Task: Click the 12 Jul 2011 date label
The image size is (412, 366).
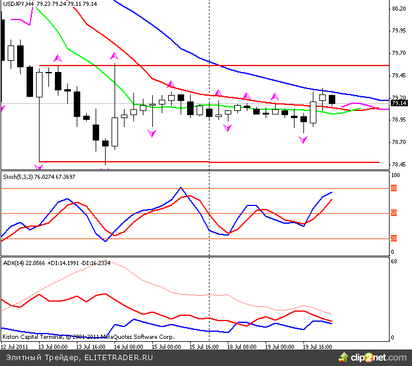Action: (x=15, y=346)
